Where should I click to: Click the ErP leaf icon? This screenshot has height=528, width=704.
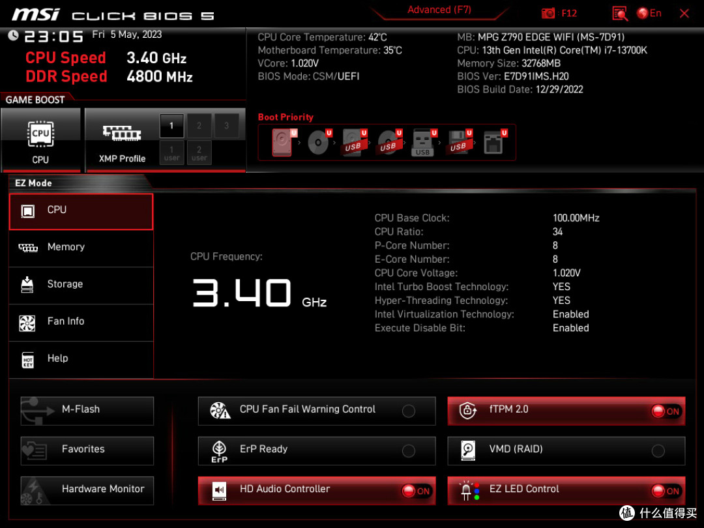219,451
